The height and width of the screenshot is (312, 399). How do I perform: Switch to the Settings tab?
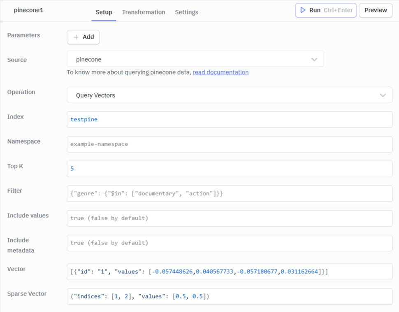(x=186, y=12)
